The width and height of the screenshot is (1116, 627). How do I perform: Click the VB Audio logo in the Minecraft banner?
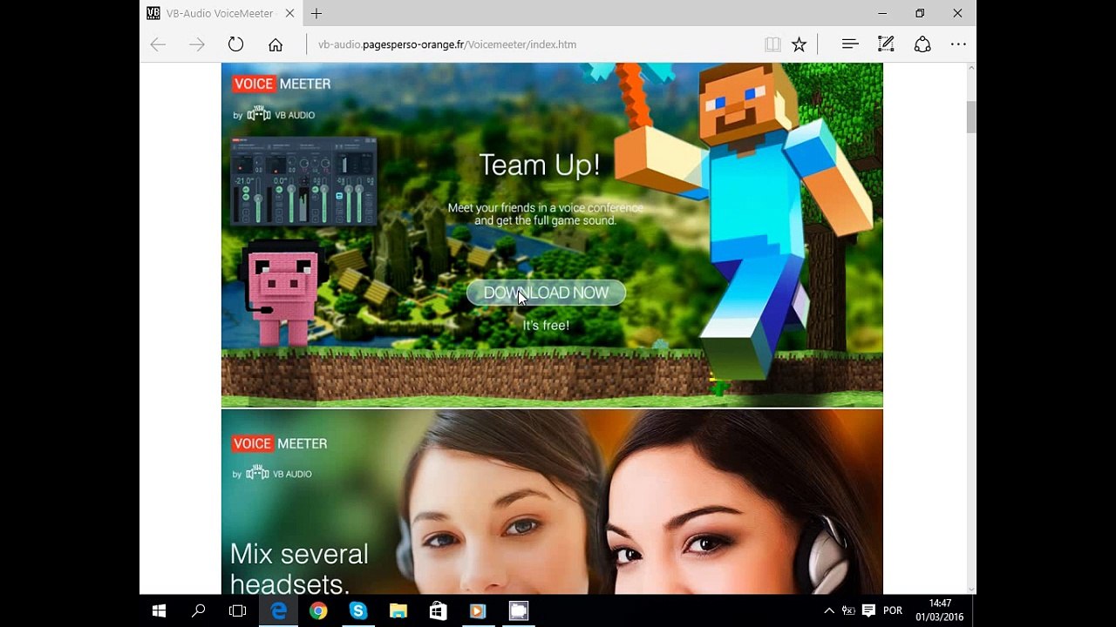tap(281, 115)
